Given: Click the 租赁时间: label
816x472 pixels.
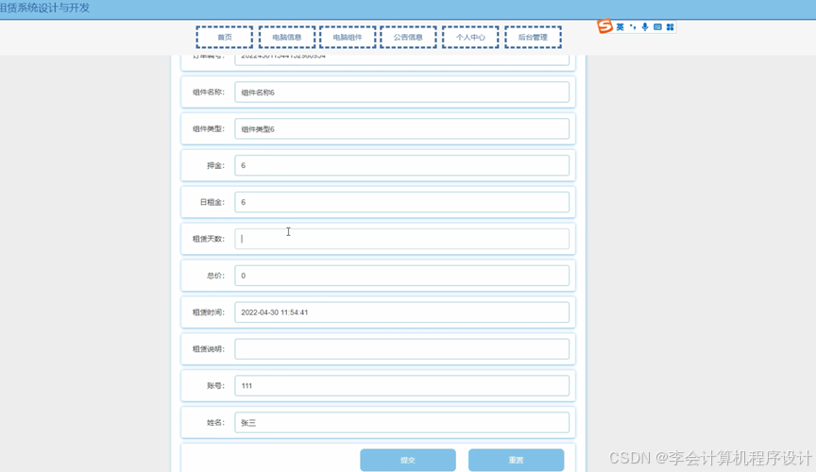Looking at the screenshot, I should [209, 312].
